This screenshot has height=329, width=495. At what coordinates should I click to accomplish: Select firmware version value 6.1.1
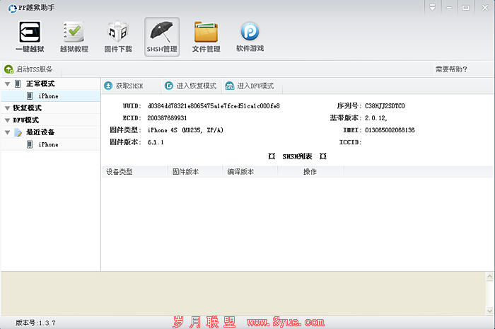tap(156, 142)
